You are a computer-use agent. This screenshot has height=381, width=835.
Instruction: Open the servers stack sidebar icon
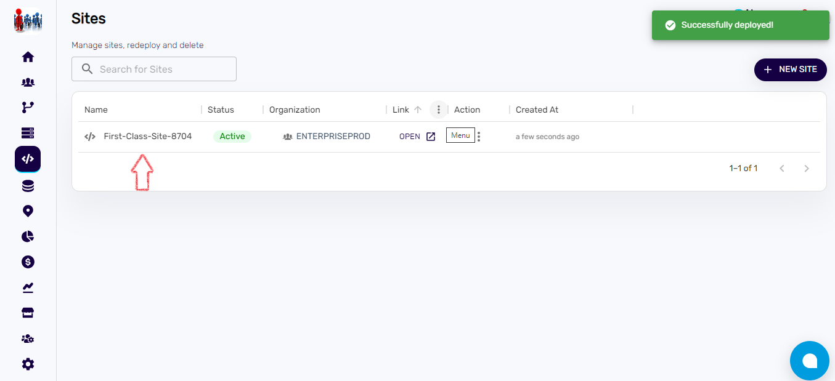pyautogui.click(x=28, y=133)
